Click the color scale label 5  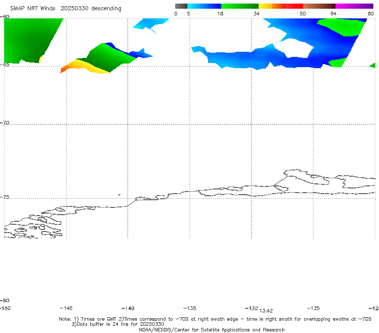(188, 13)
